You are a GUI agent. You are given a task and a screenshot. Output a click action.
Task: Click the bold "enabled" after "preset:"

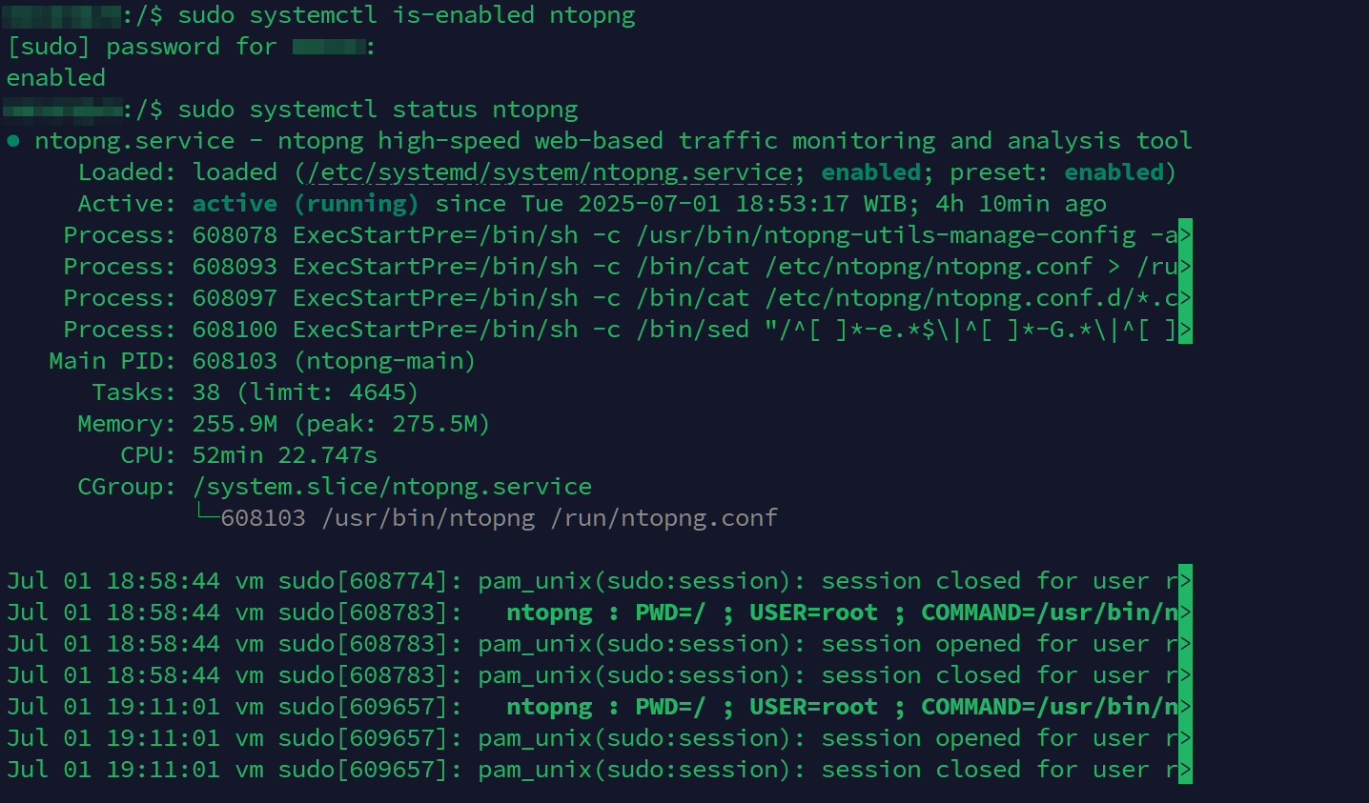pos(1114,172)
